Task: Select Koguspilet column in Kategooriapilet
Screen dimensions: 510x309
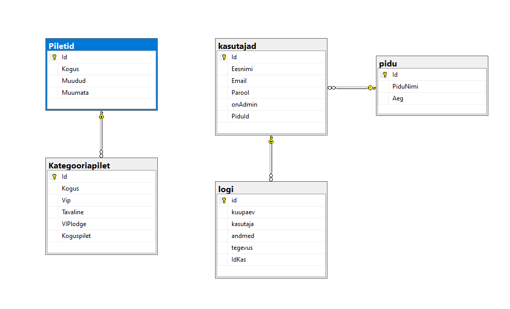Action: (x=102, y=236)
